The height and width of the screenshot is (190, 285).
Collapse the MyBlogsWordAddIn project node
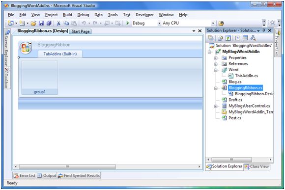[209, 52]
